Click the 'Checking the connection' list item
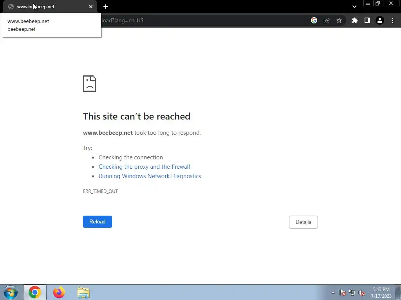 [x=131, y=157]
